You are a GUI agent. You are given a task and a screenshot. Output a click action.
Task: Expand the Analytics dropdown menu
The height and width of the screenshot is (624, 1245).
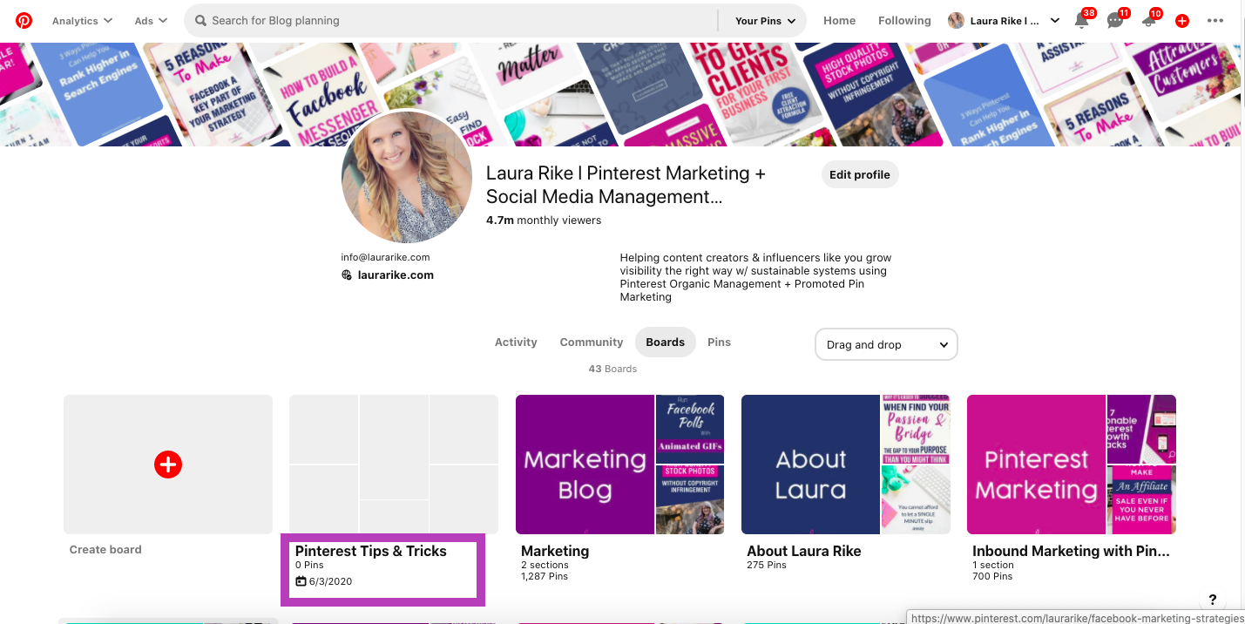coord(82,21)
